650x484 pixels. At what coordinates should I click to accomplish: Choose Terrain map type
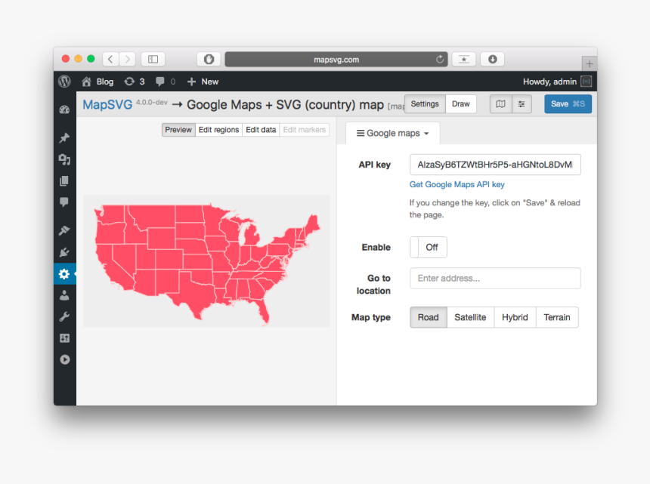pos(557,318)
